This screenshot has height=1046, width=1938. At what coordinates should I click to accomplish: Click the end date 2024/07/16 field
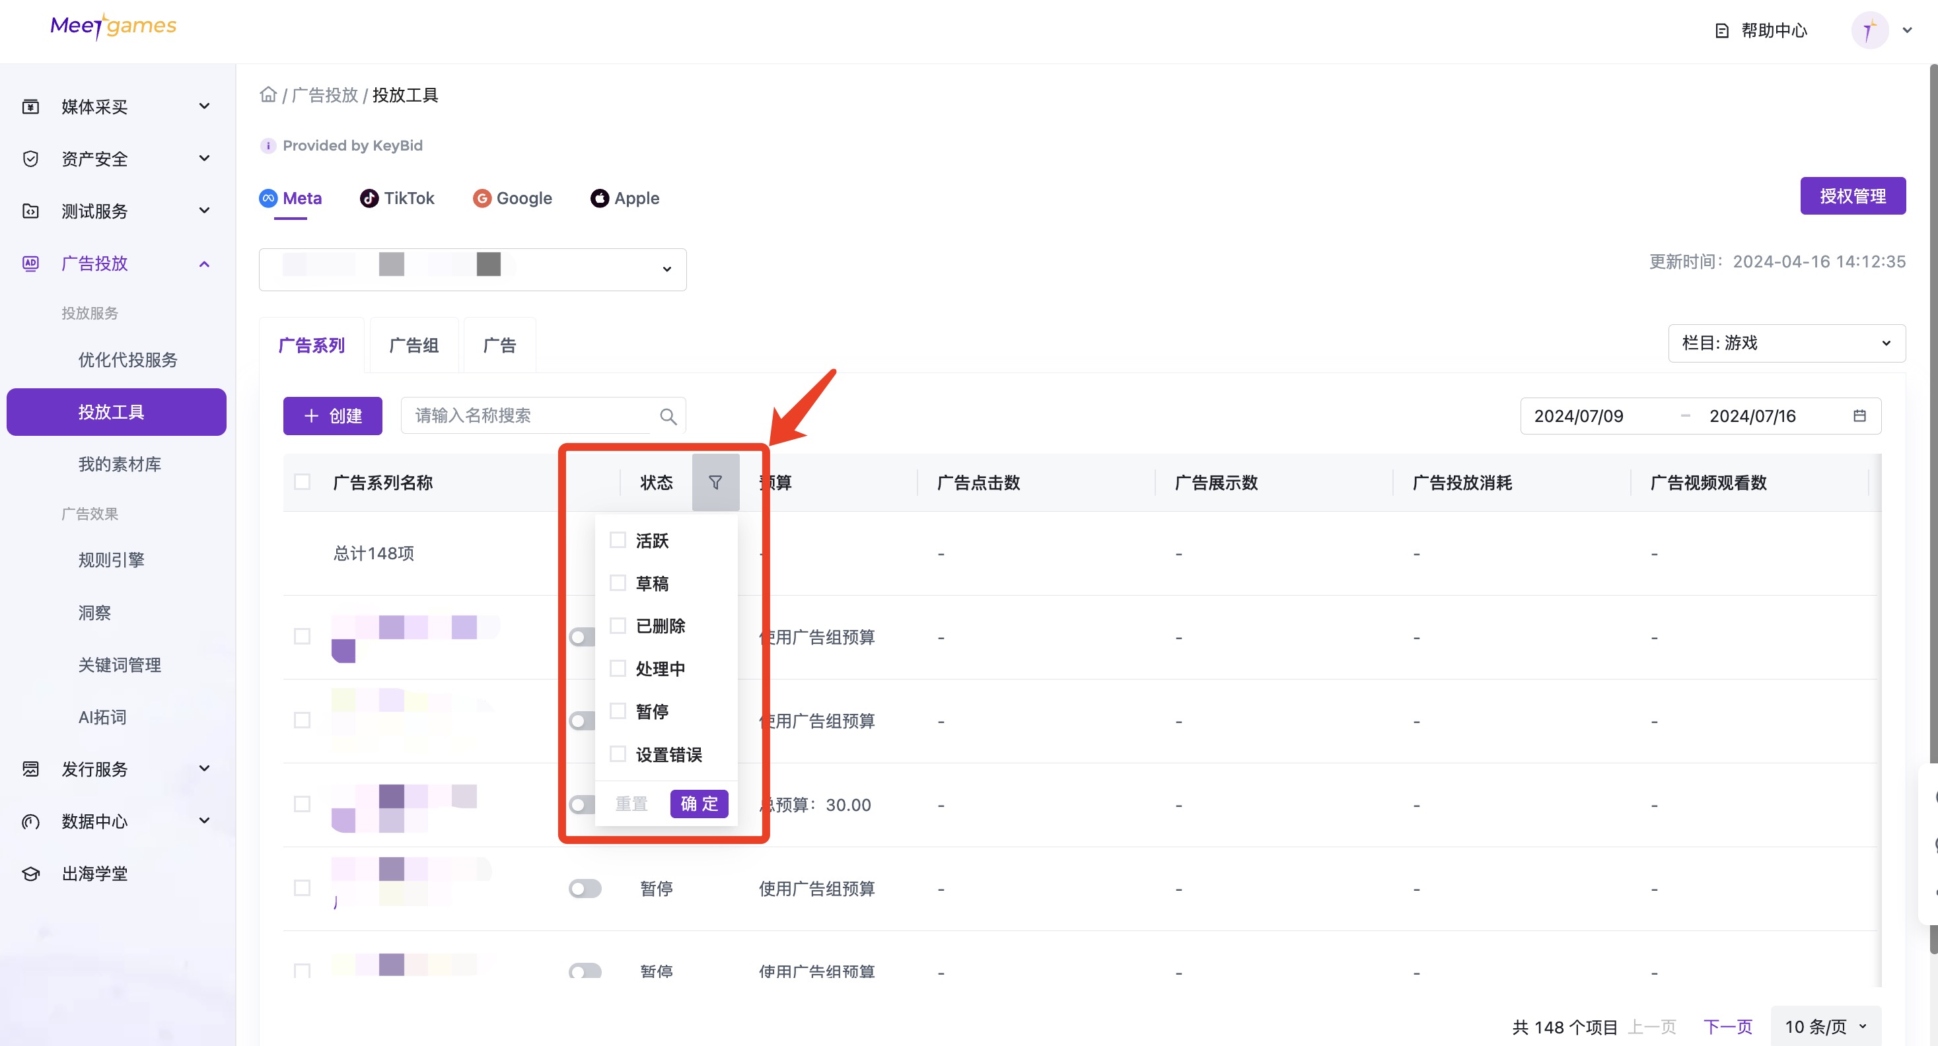1752,416
